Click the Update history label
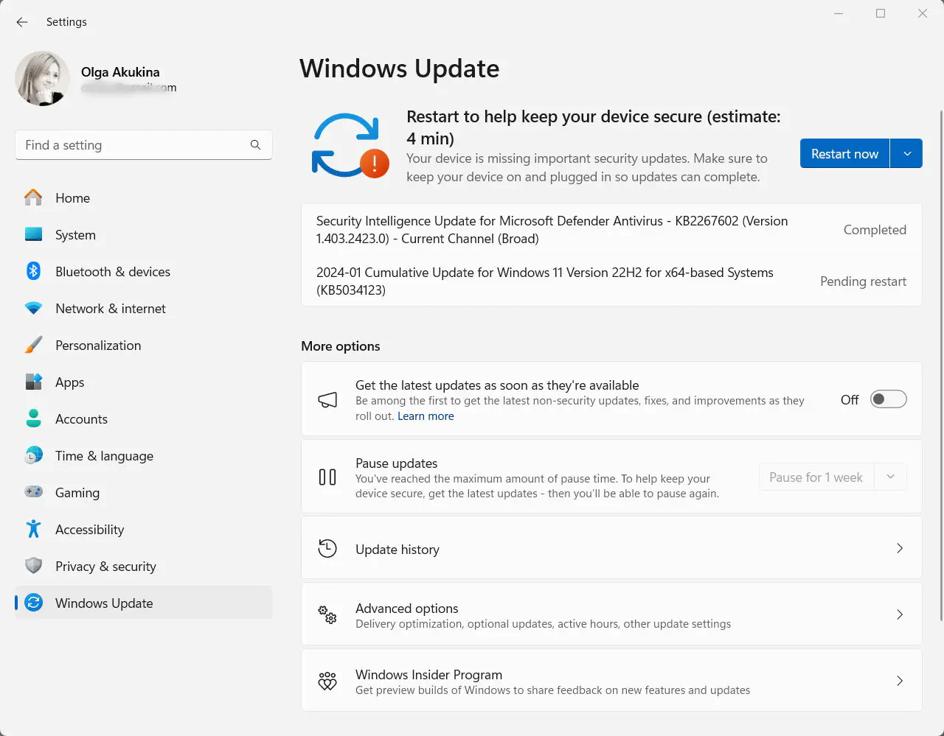Image resolution: width=944 pixels, height=736 pixels. point(398,550)
